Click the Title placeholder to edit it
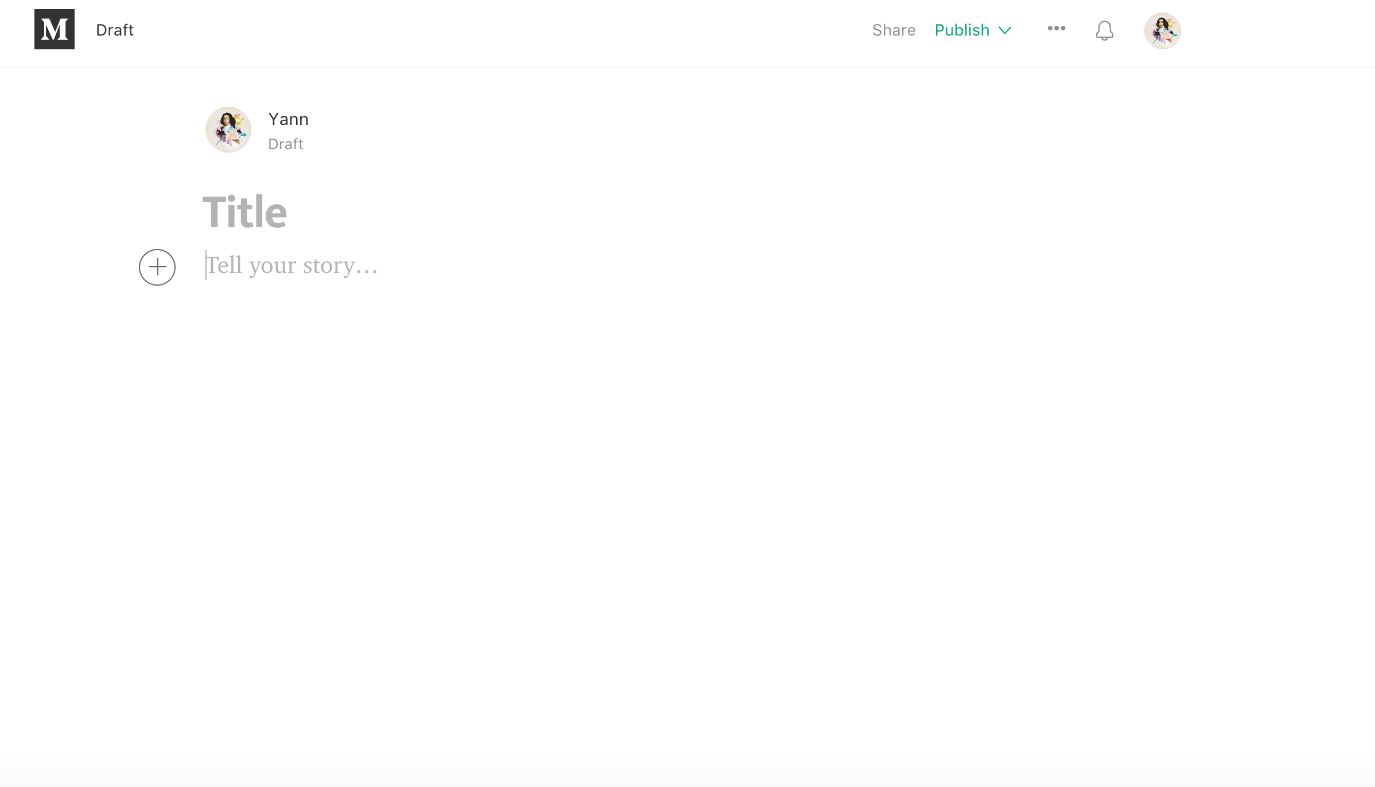 [244, 211]
